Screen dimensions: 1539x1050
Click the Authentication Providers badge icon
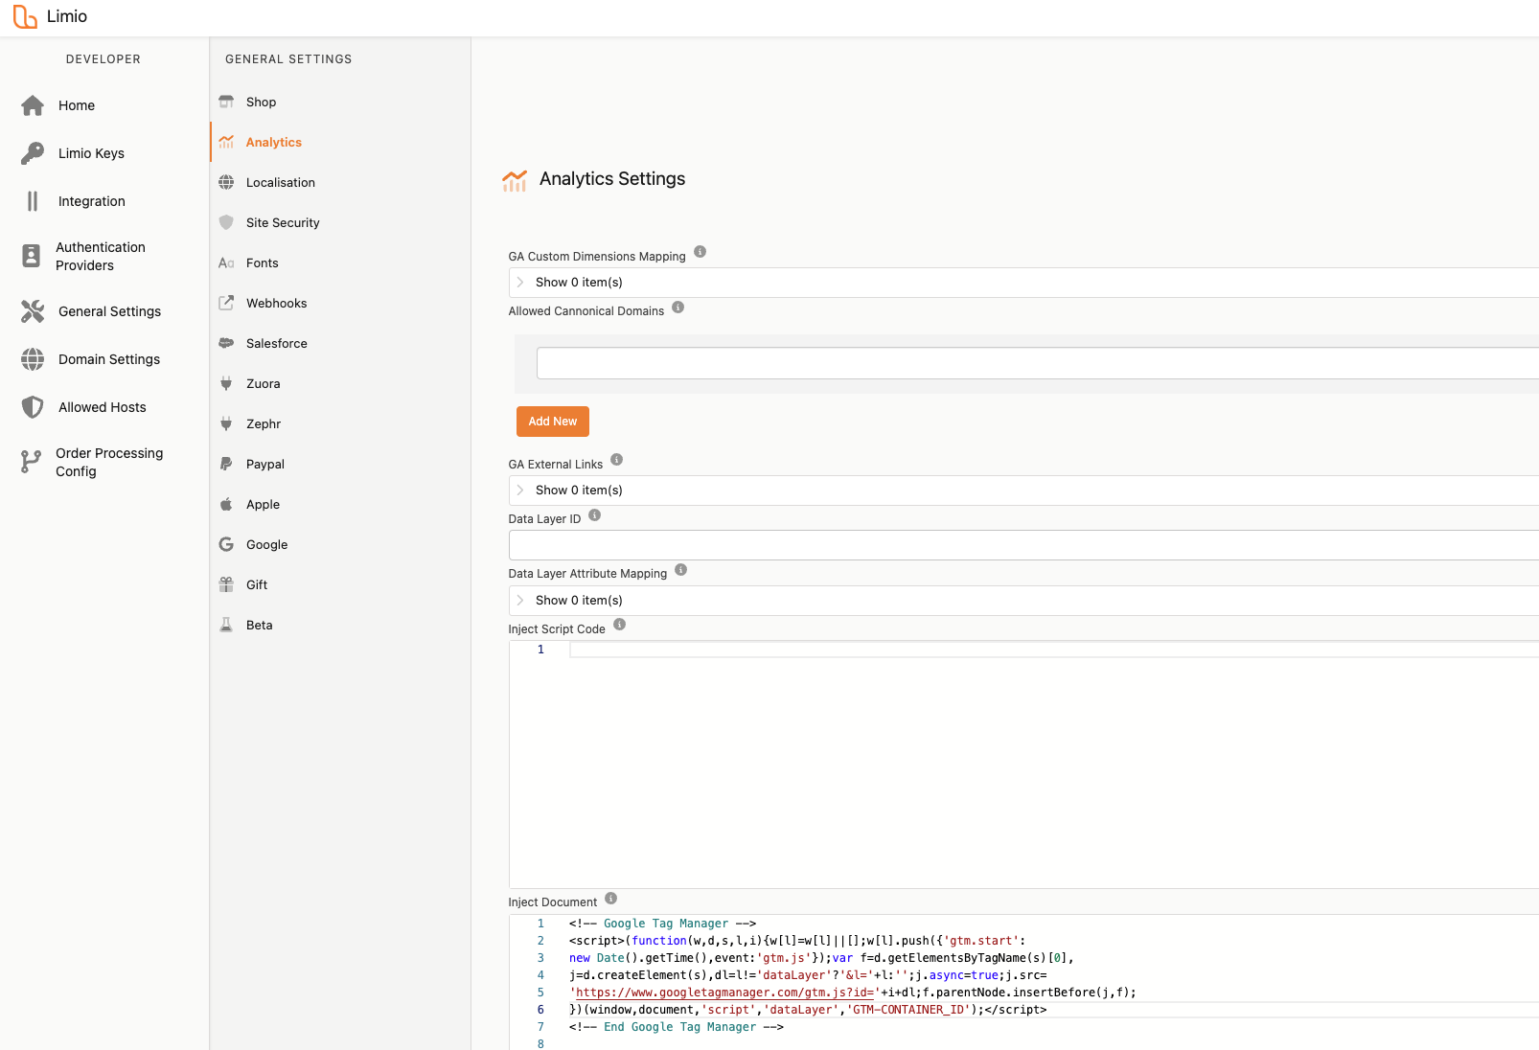(x=32, y=256)
